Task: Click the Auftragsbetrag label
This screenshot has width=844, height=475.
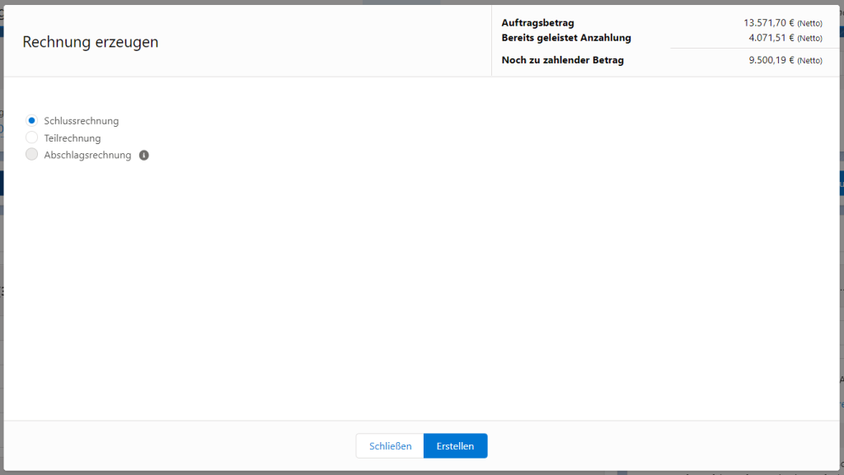Action: 537,23
